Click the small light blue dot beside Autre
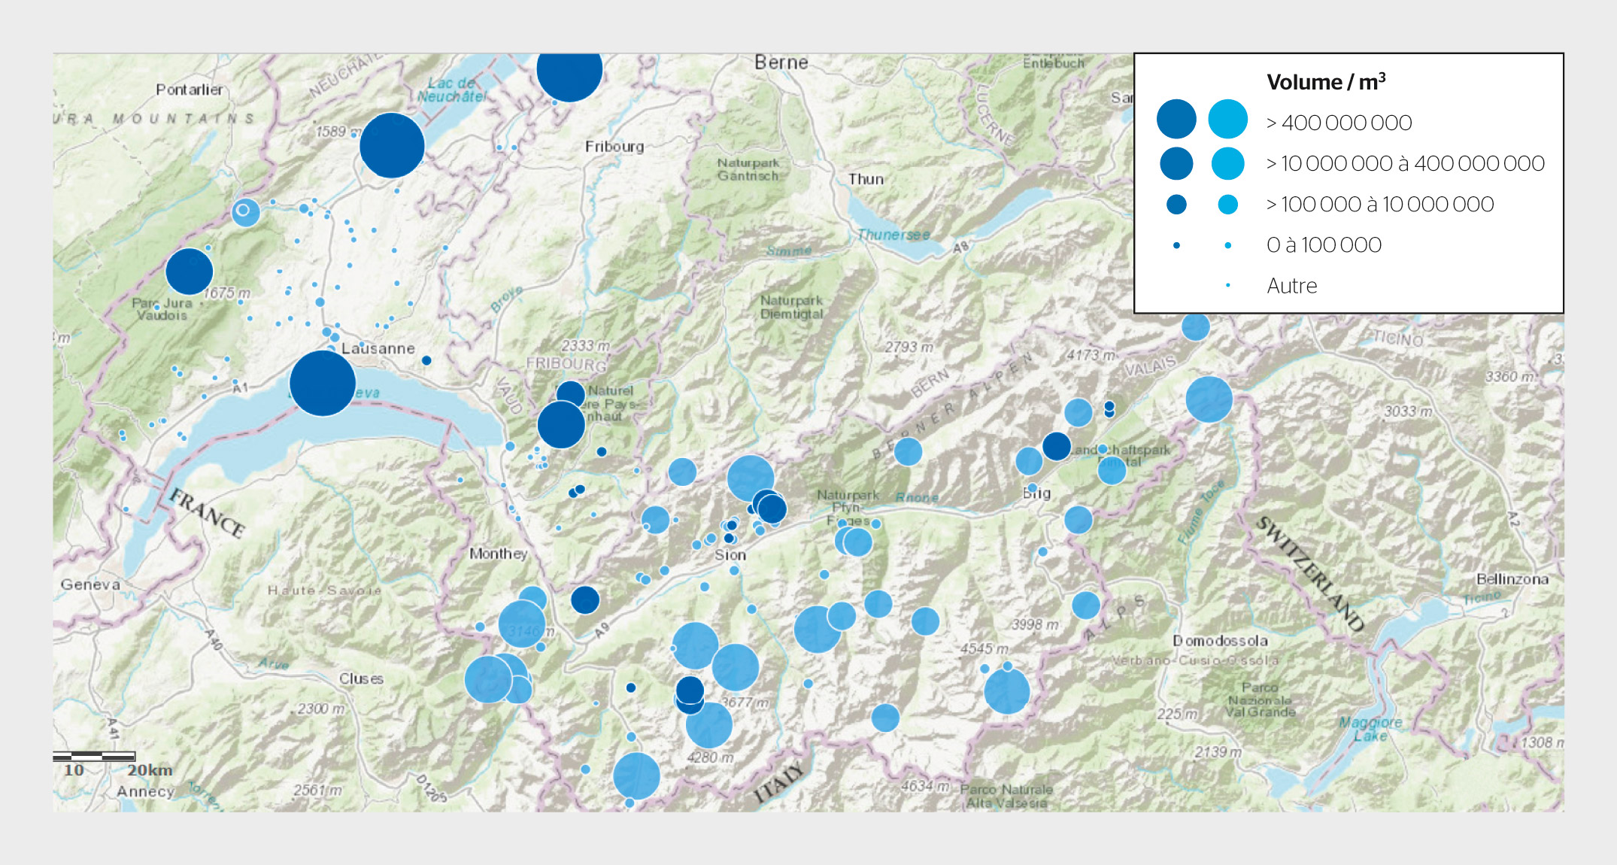Screen dimensions: 1617x865 (x=1227, y=285)
